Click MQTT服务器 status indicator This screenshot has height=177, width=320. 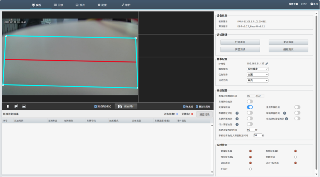coord(295,163)
